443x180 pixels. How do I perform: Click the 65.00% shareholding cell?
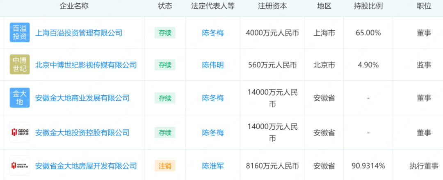(x=368, y=33)
